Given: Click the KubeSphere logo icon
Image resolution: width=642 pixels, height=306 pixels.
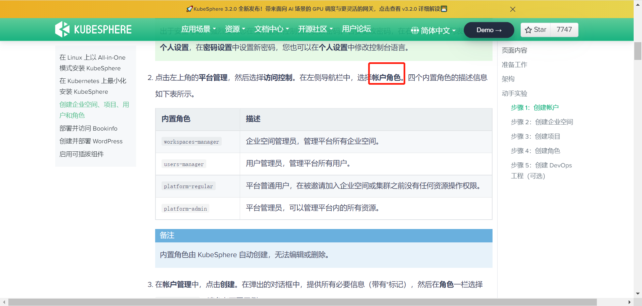Looking at the screenshot, I should (x=62, y=29).
